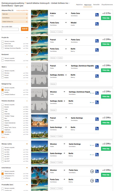Click Mniej to show fewer countries

(x=4, y=137)
